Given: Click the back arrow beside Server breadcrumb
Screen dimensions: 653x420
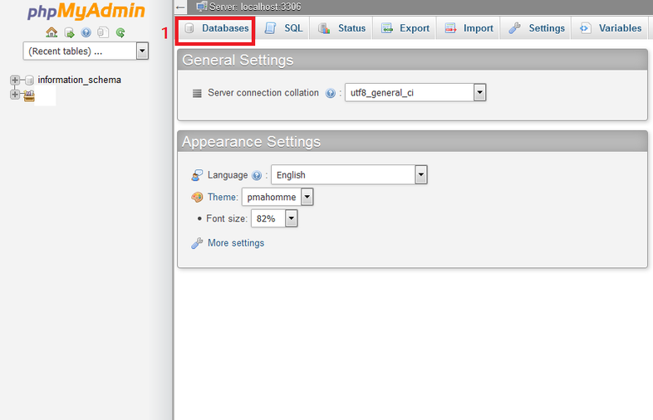Looking at the screenshot, I should (181, 7).
